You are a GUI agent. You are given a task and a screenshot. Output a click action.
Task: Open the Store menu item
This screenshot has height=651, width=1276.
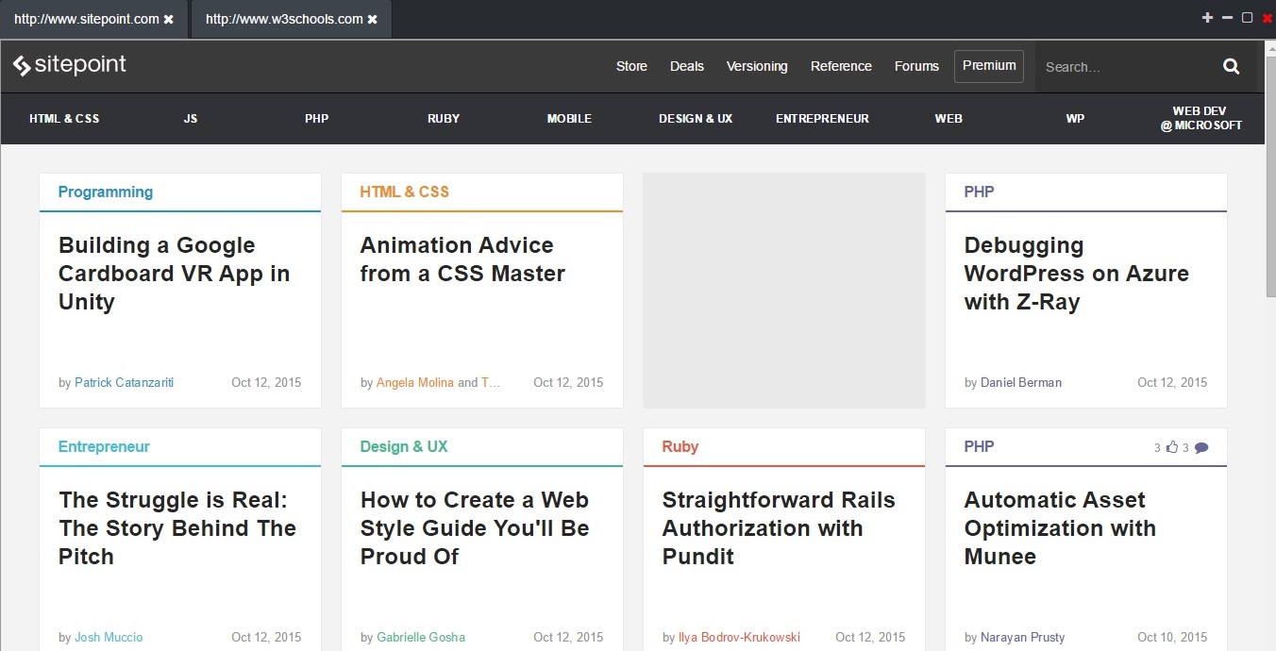[630, 66]
